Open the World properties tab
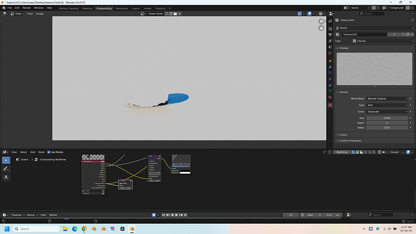Screen dimensions: 416x234 coord(330,53)
